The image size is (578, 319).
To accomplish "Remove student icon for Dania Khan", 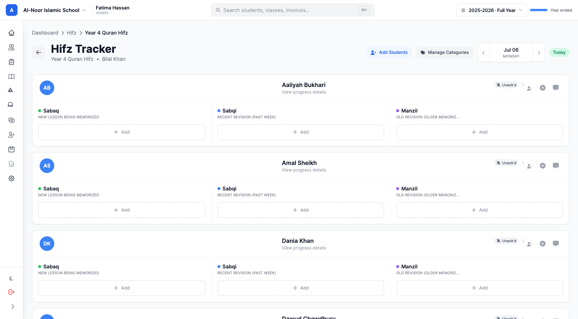I will coord(530,244).
